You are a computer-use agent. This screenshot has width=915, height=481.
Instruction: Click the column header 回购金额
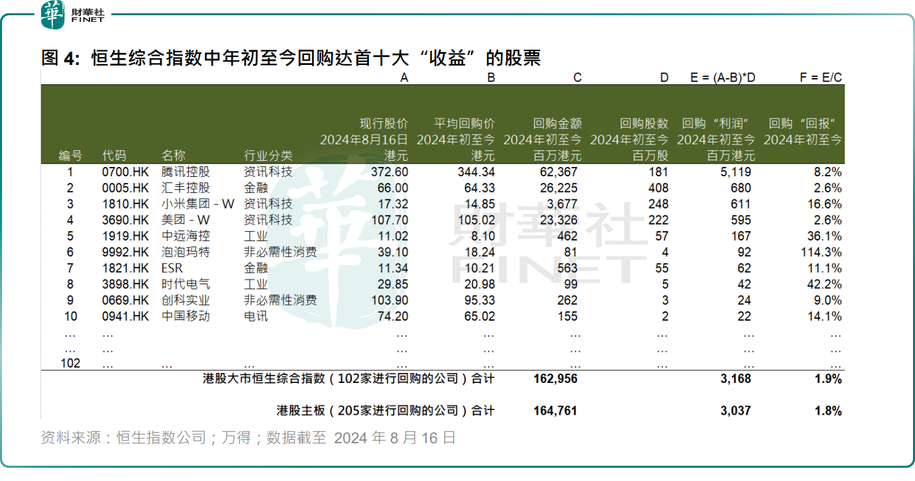point(558,124)
